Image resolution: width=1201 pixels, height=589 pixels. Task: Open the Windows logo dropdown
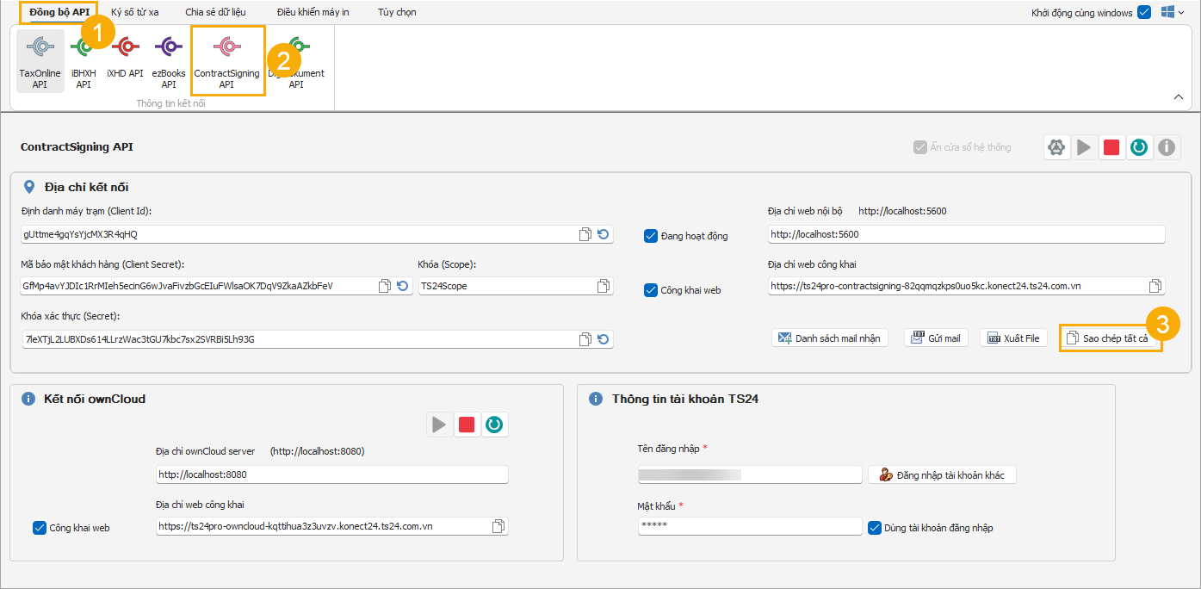coord(1173,12)
